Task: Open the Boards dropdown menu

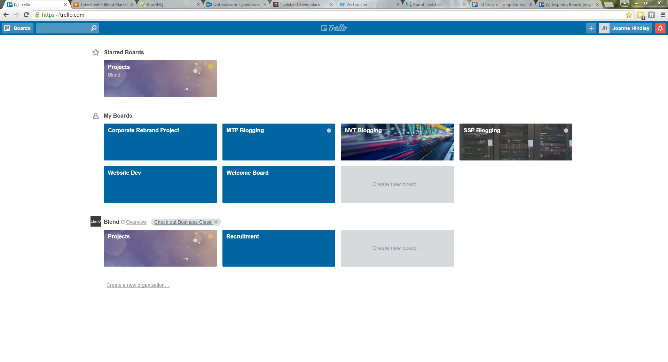Action: 18,28
